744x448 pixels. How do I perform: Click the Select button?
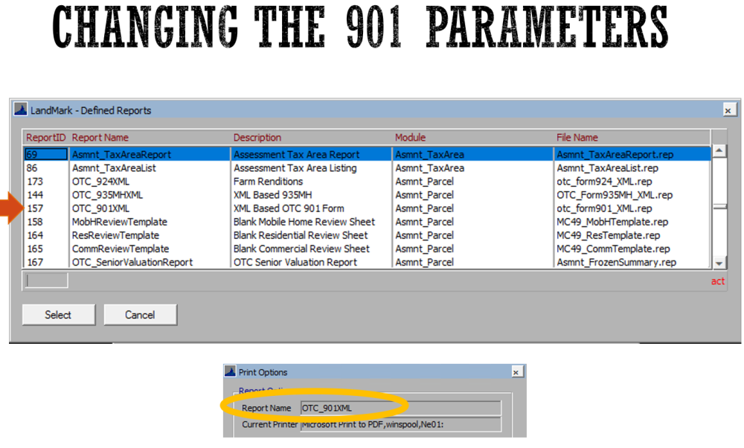(x=58, y=314)
